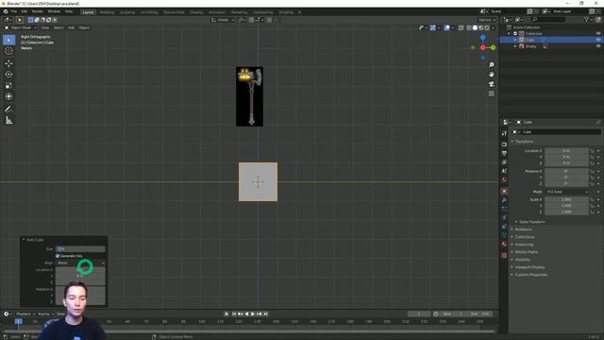Enable material preview shading mode
Image resolution: width=604 pixels, height=340 pixels.
coord(481,27)
